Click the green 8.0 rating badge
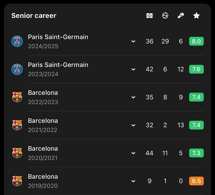The image size is (215, 195). coord(196,41)
